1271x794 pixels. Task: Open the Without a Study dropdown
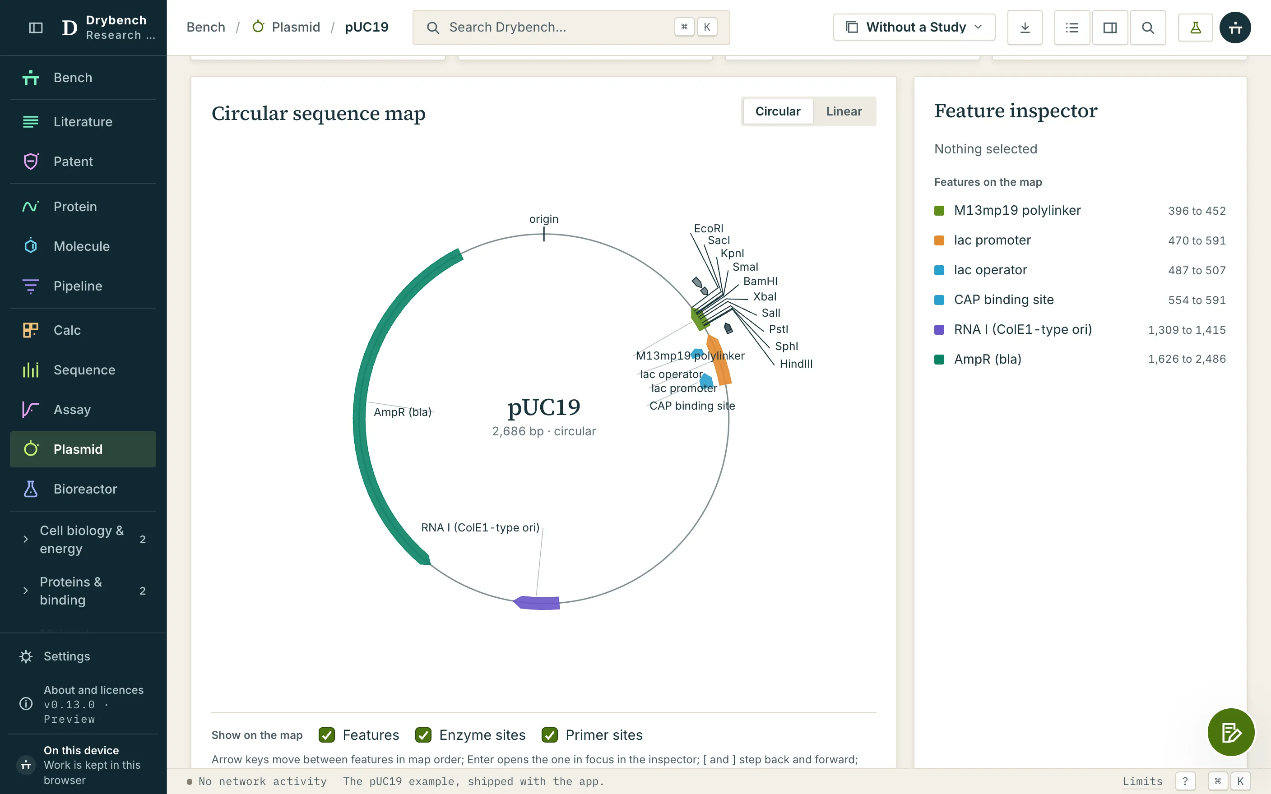914,28
